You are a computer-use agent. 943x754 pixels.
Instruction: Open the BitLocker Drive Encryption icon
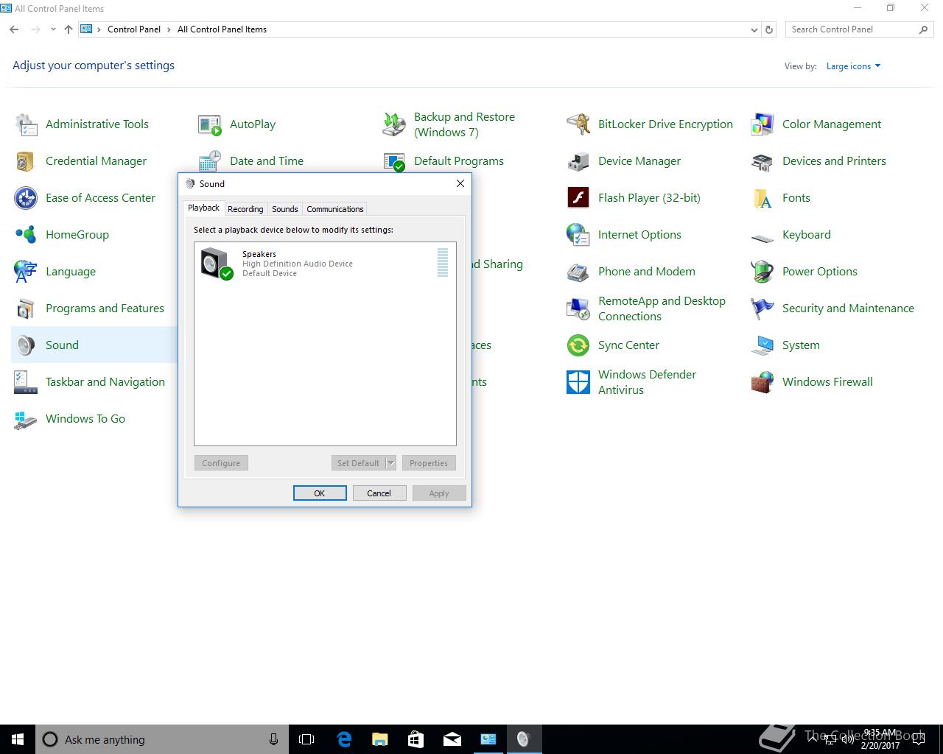[578, 124]
